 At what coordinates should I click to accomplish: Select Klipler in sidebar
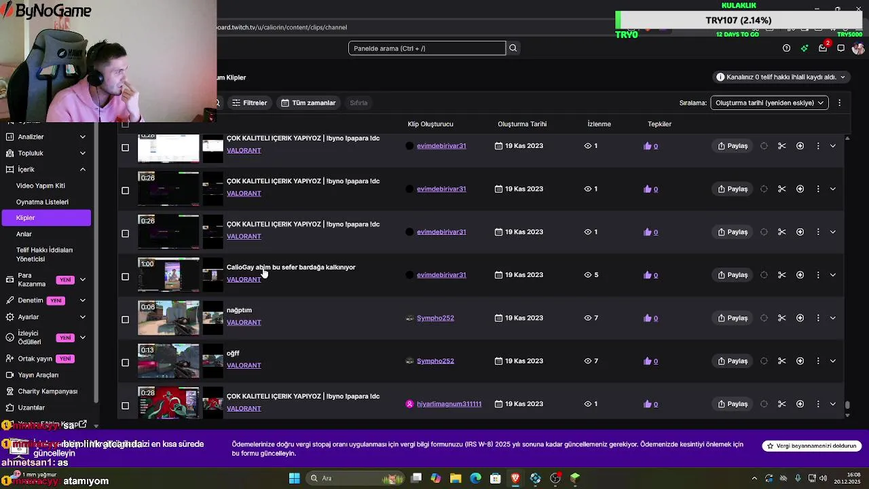click(x=46, y=218)
